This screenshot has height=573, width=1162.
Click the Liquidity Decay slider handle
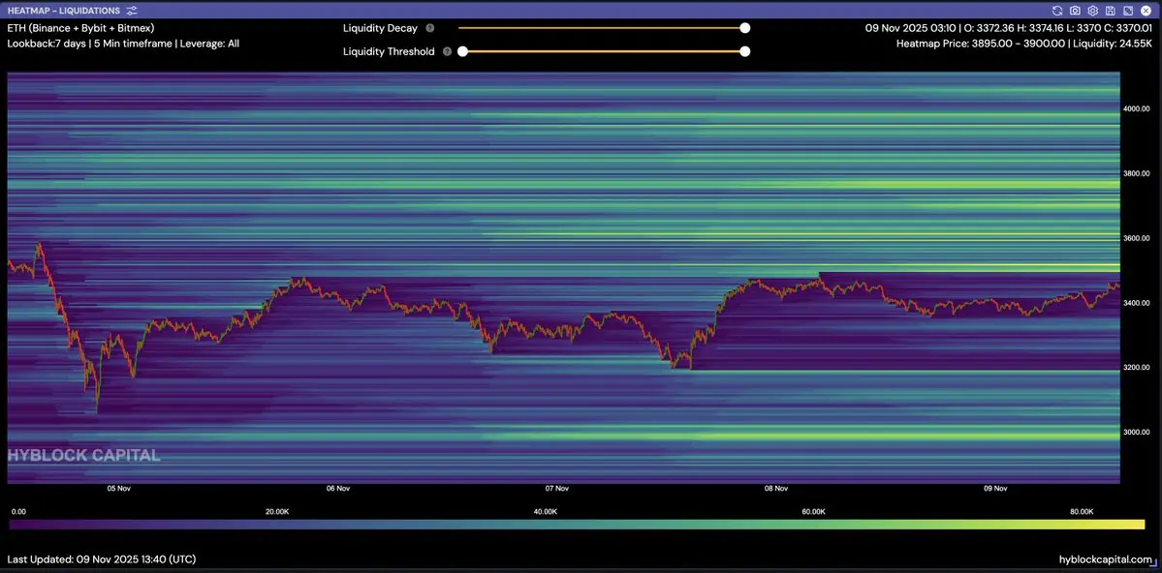[744, 29]
